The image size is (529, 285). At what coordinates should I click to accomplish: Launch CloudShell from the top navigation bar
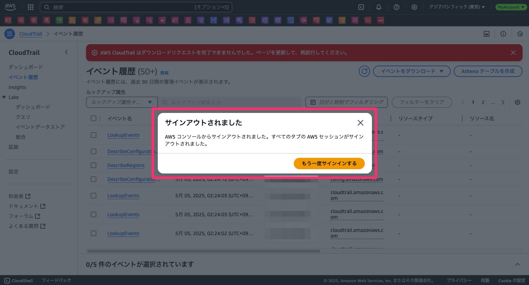tap(361, 7)
